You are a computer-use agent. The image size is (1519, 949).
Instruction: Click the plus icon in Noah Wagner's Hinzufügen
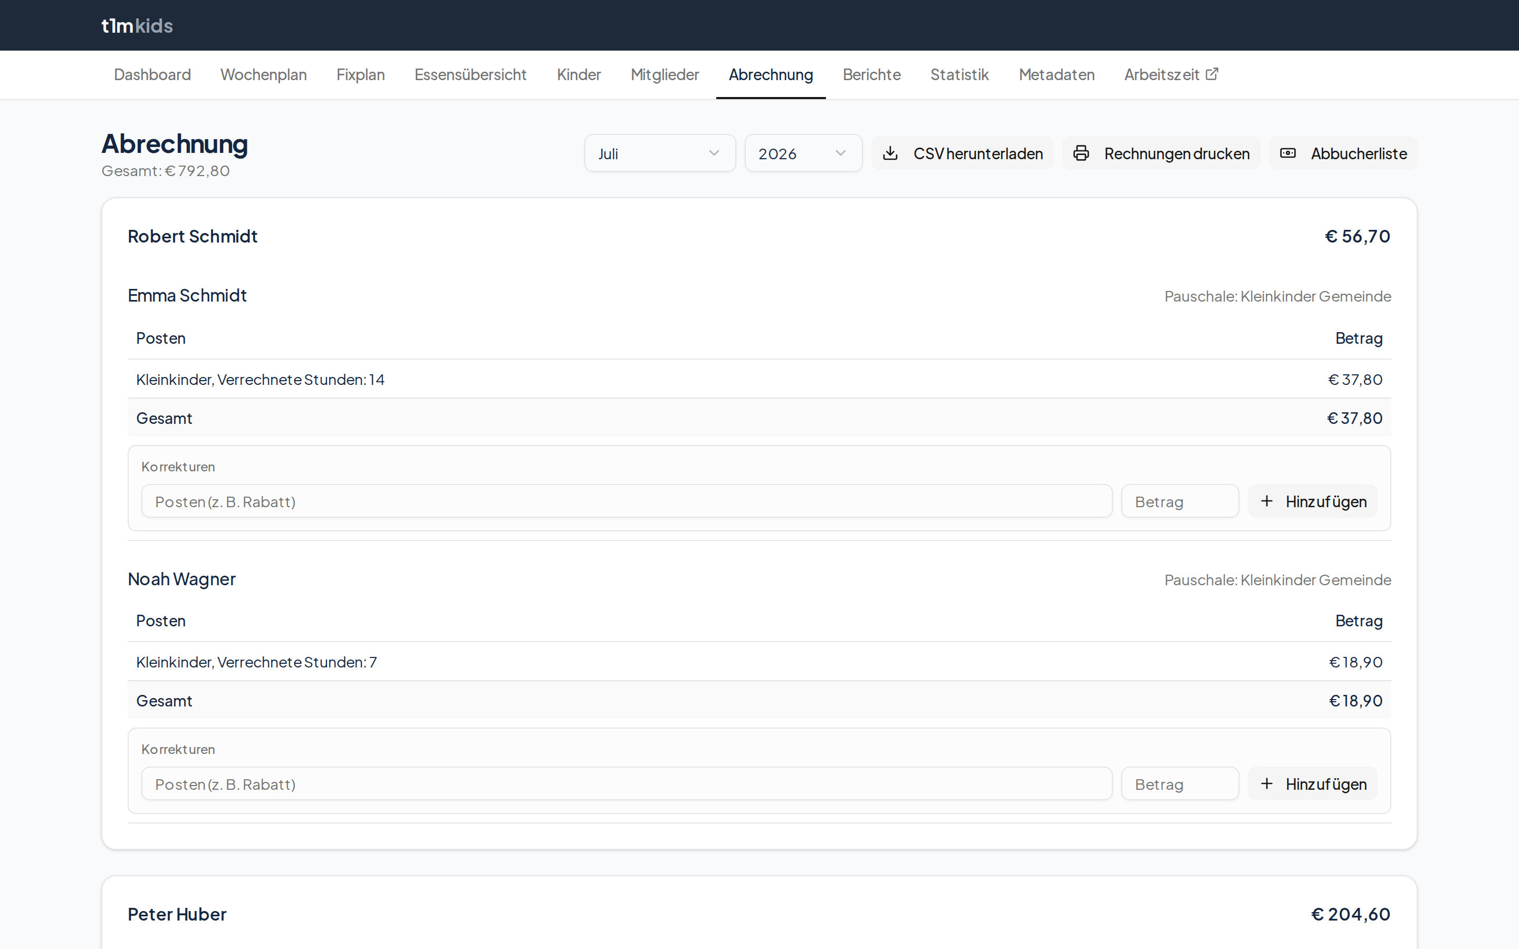[x=1267, y=783]
